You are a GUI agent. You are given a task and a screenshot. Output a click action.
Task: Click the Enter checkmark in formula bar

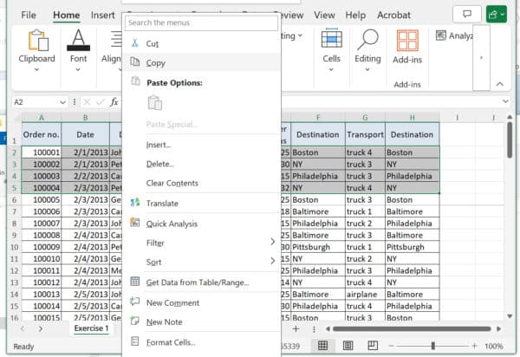(101, 102)
